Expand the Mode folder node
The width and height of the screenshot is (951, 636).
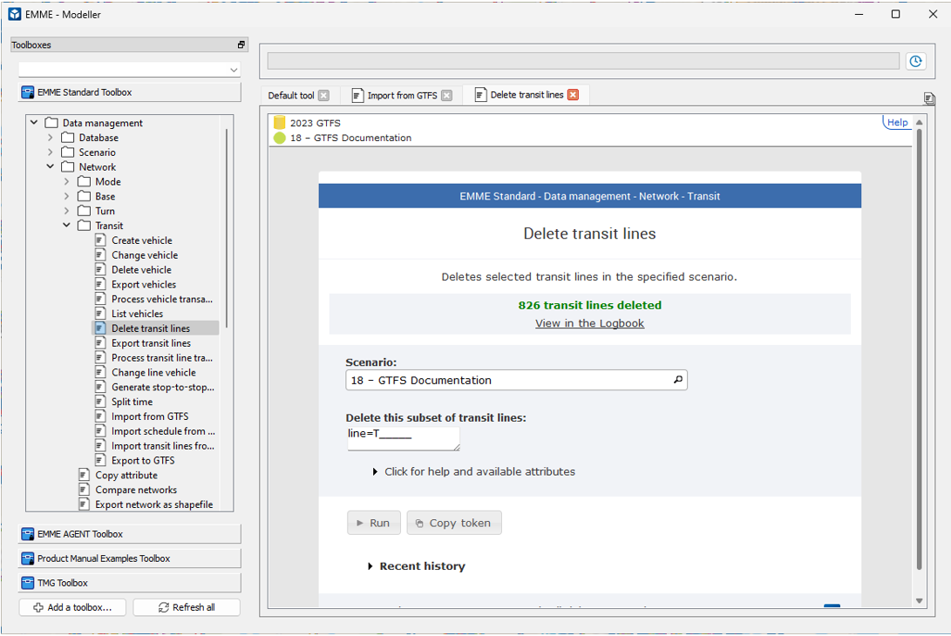pos(67,181)
